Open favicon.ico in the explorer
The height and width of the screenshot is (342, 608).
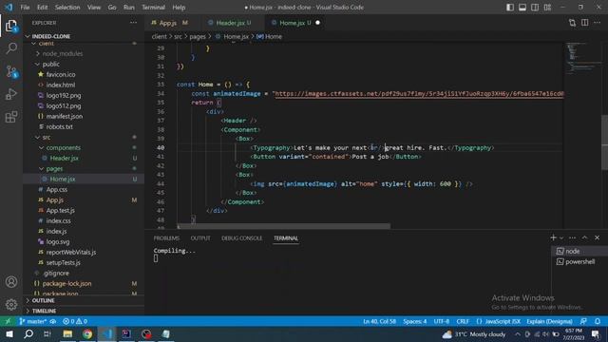(84, 74)
